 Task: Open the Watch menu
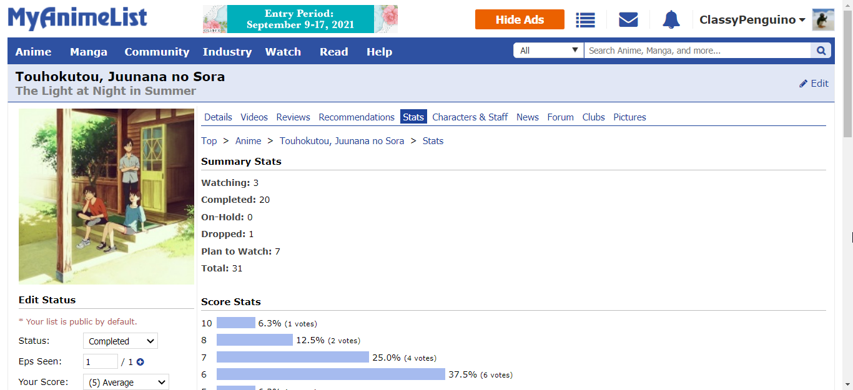(x=283, y=52)
